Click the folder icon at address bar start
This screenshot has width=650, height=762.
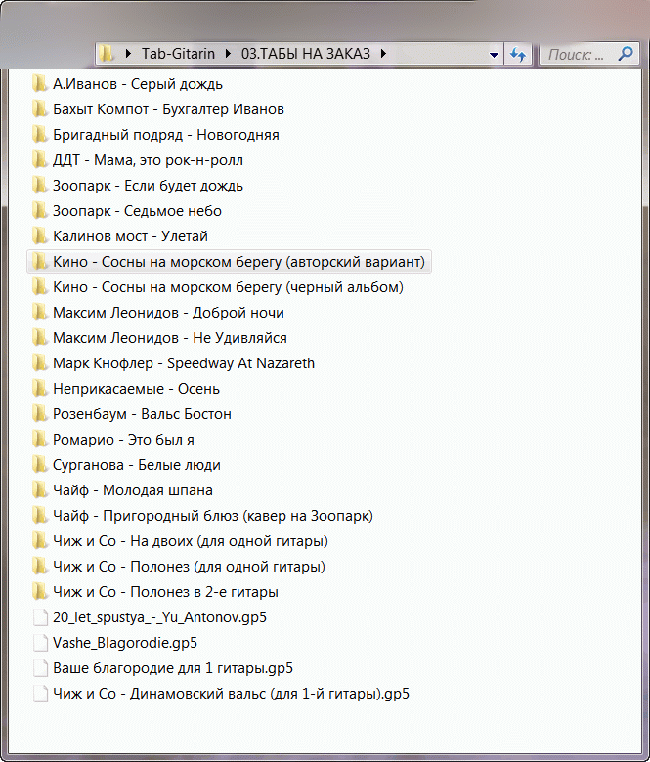tap(108, 54)
